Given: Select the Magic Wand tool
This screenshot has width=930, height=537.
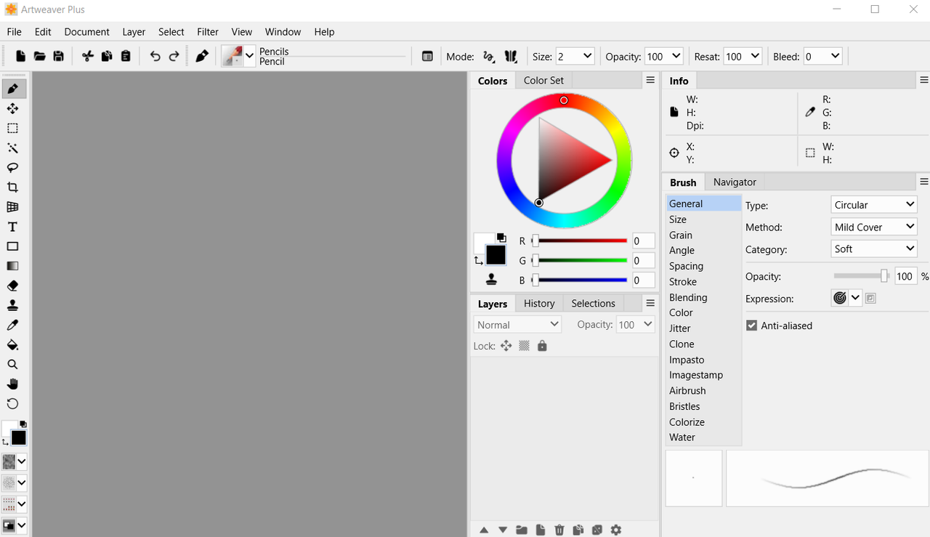Looking at the screenshot, I should 13,148.
